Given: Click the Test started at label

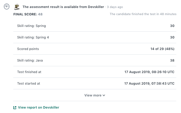Looking at the screenshot, I should click(x=29, y=83).
